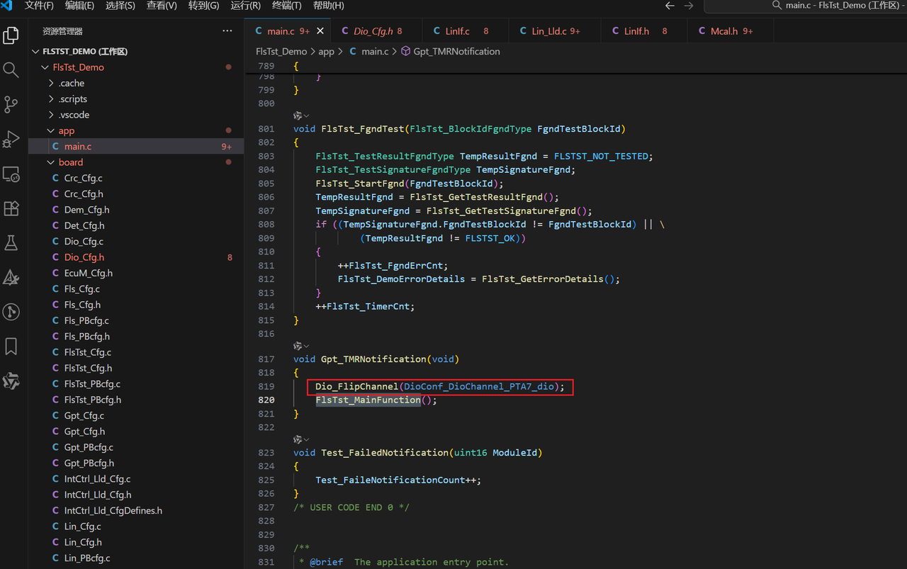907x569 pixels.
Task: Open the Search view in activity bar
Action: pos(11,69)
